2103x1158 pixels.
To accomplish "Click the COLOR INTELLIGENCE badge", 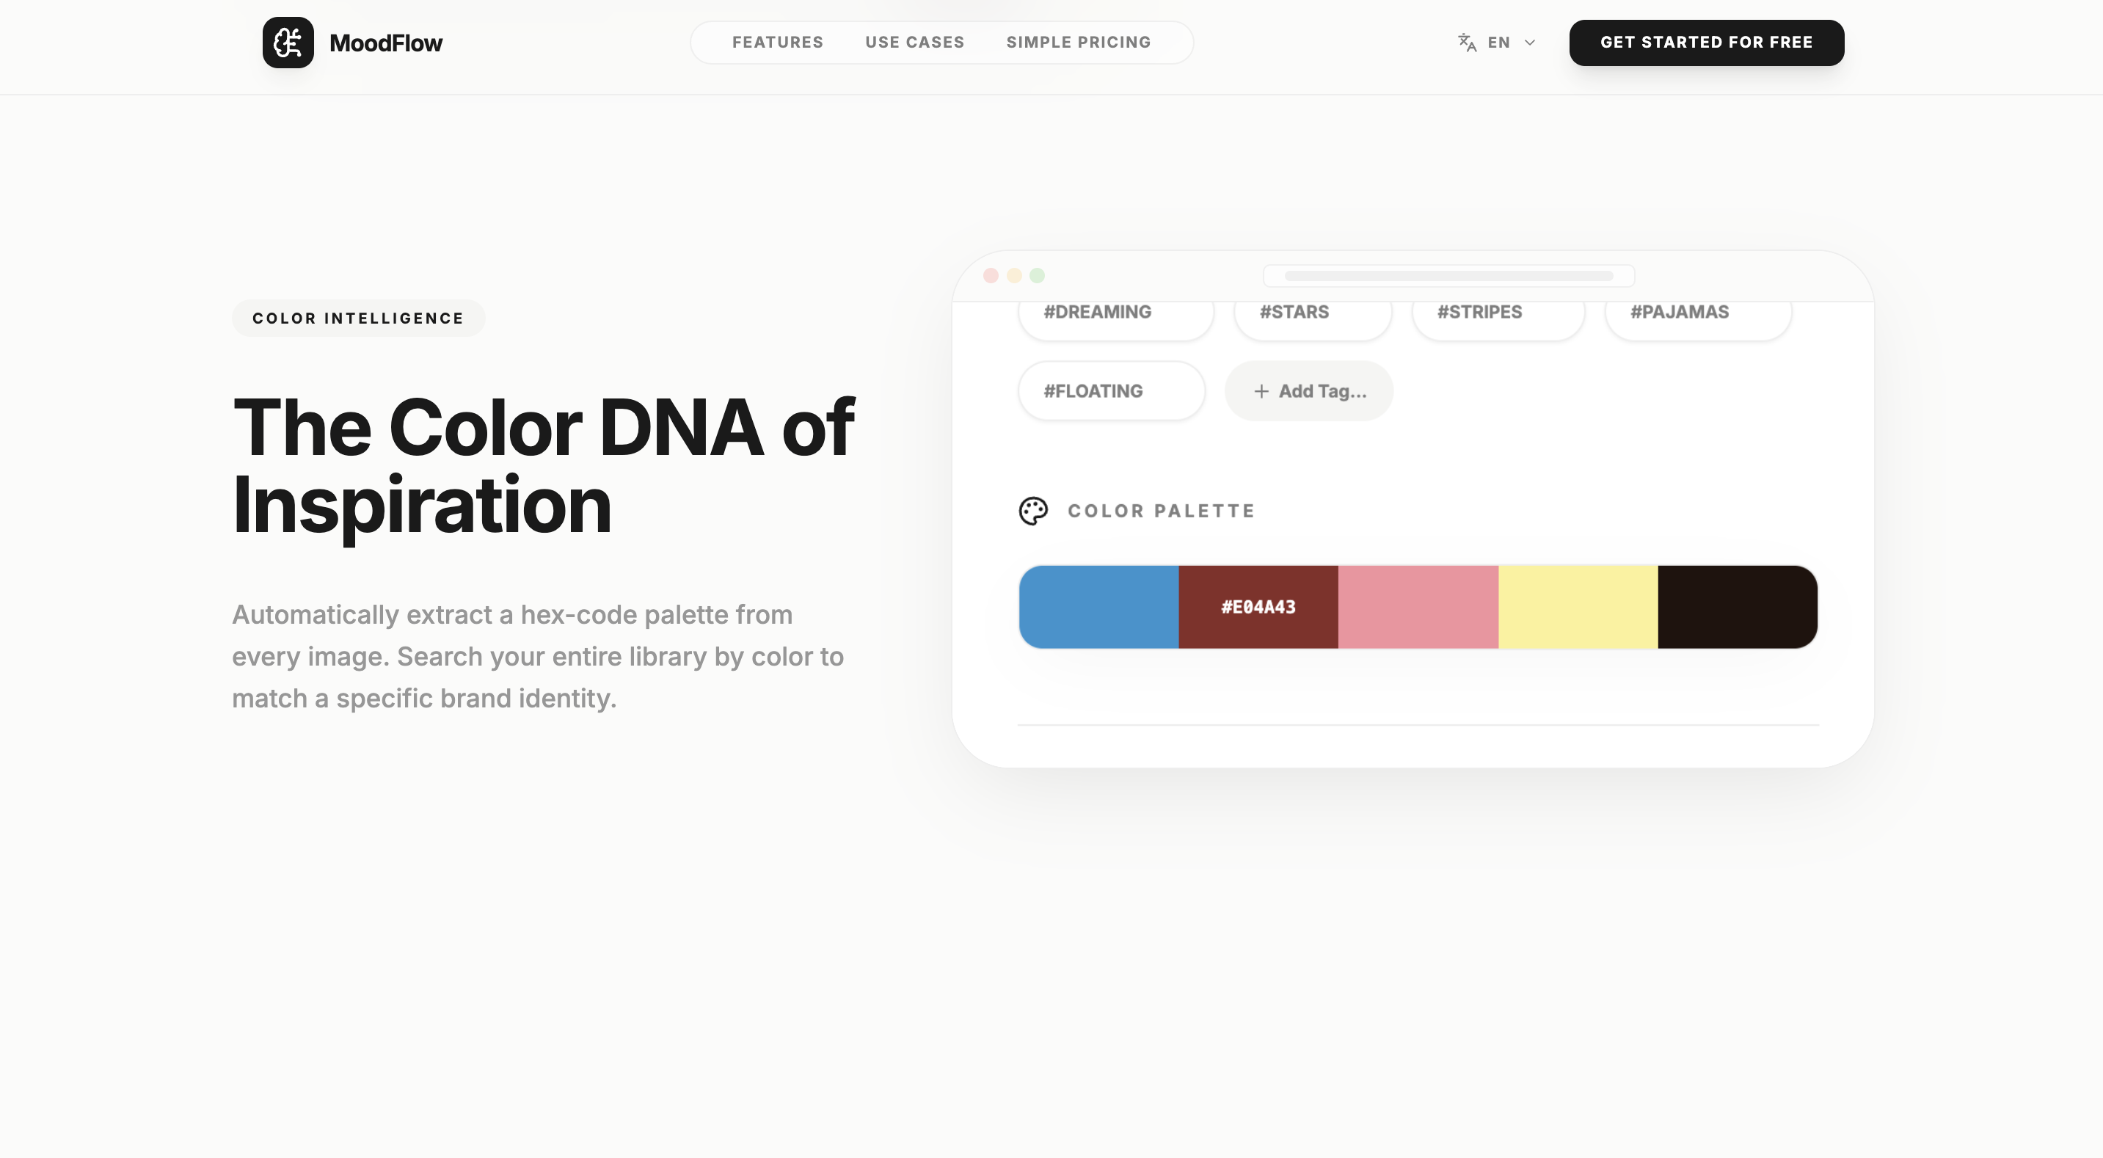I will (357, 318).
